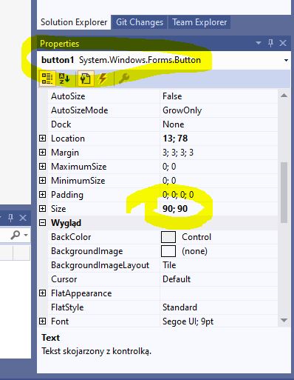Pin the left-side tool window

click(x=10, y=218)
